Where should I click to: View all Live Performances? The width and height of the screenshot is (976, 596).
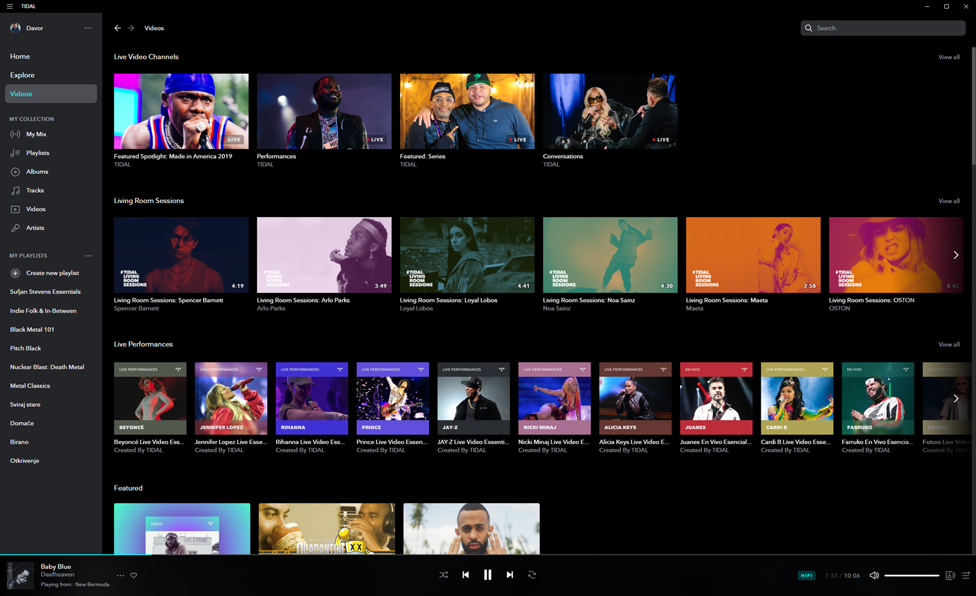point(949,345)
